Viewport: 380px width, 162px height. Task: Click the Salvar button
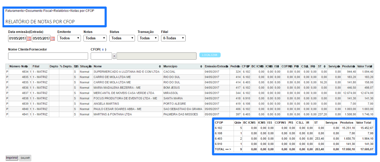tap(25, 158)
